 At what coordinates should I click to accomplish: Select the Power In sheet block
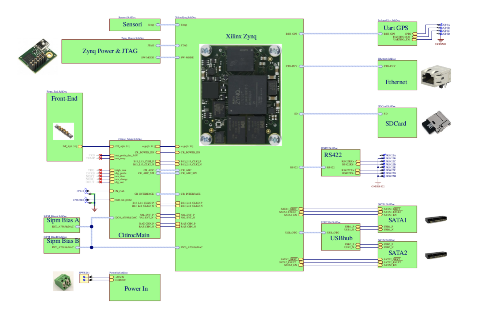click(135, 287)
